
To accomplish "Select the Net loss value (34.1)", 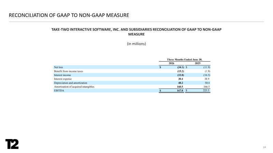I will 181,67.
